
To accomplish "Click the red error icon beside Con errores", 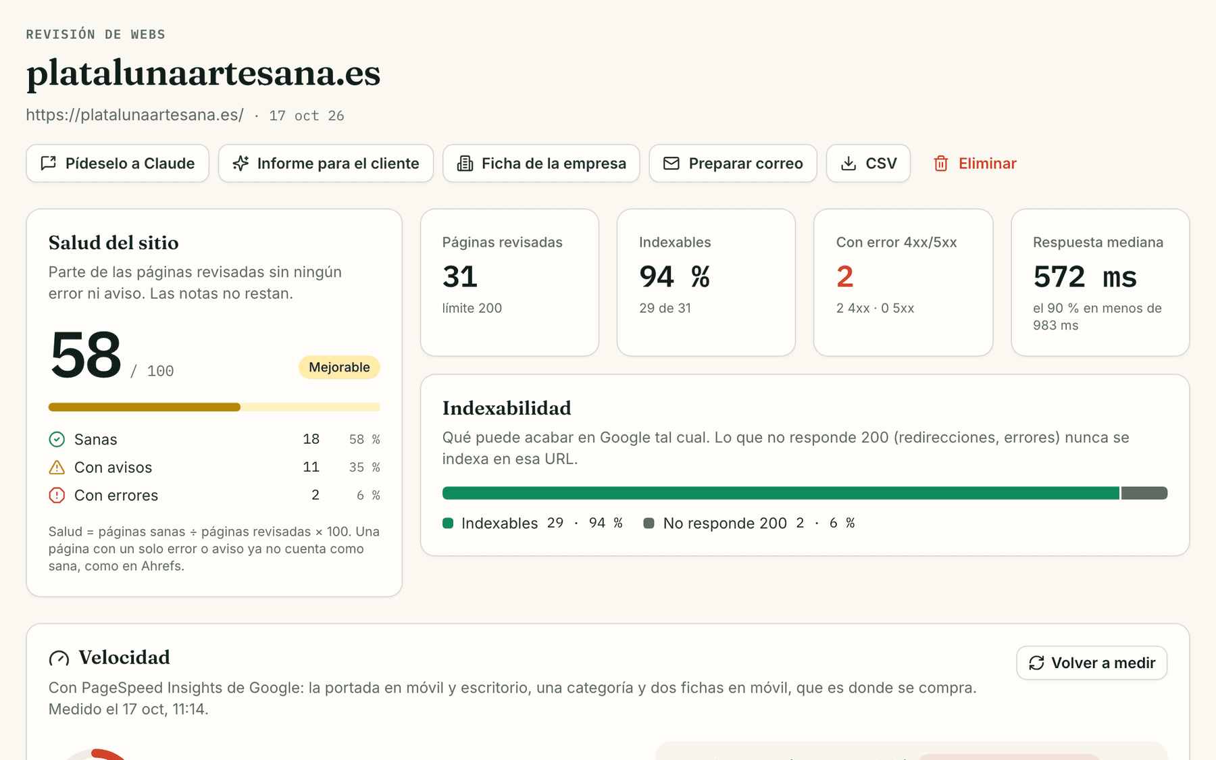I will point(57,495).
